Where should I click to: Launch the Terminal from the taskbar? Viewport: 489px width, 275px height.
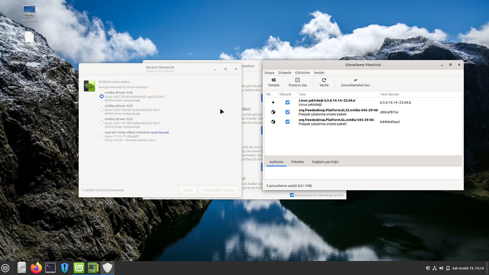point(50,268)
